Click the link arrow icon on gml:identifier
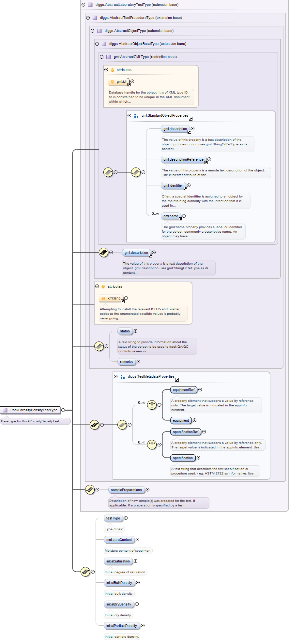Image resolution: width=289 pixels, height=641 pixels. [x=185, y=188]
